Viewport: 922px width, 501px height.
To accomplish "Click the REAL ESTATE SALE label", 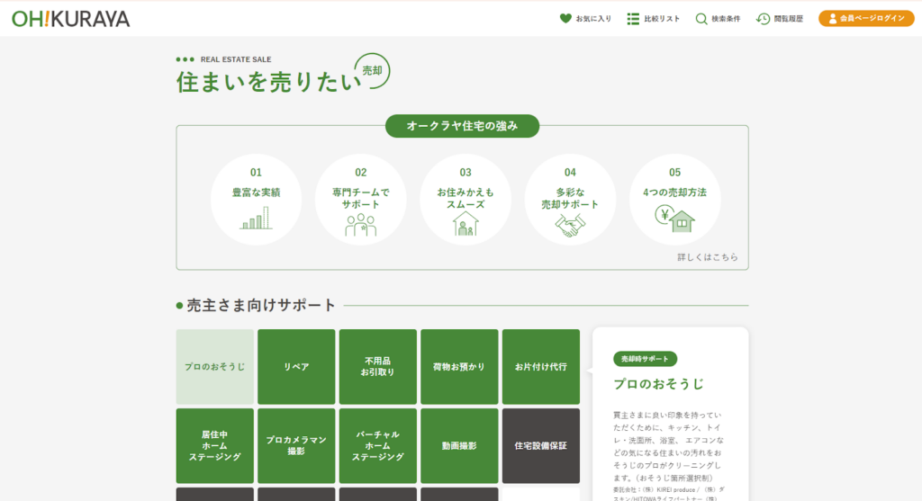I will 236,59.
